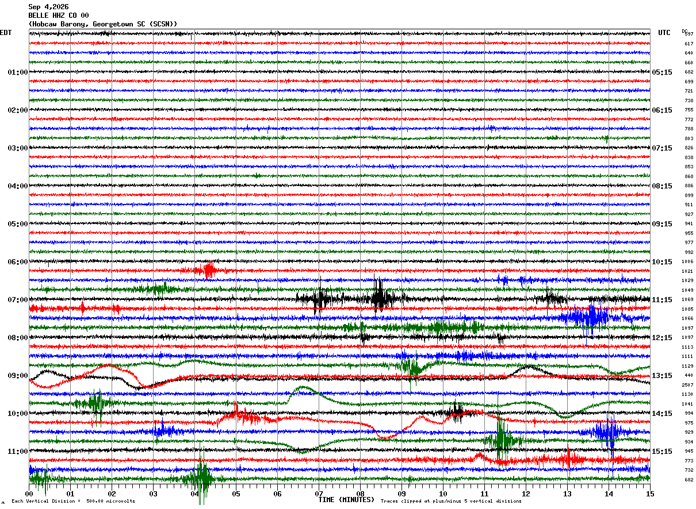Click the red seismic burst on the 06:00 row

coord(209,270)
